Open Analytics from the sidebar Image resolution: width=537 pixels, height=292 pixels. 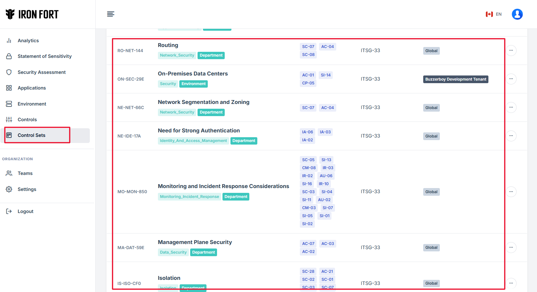click(x=28, y=41)
